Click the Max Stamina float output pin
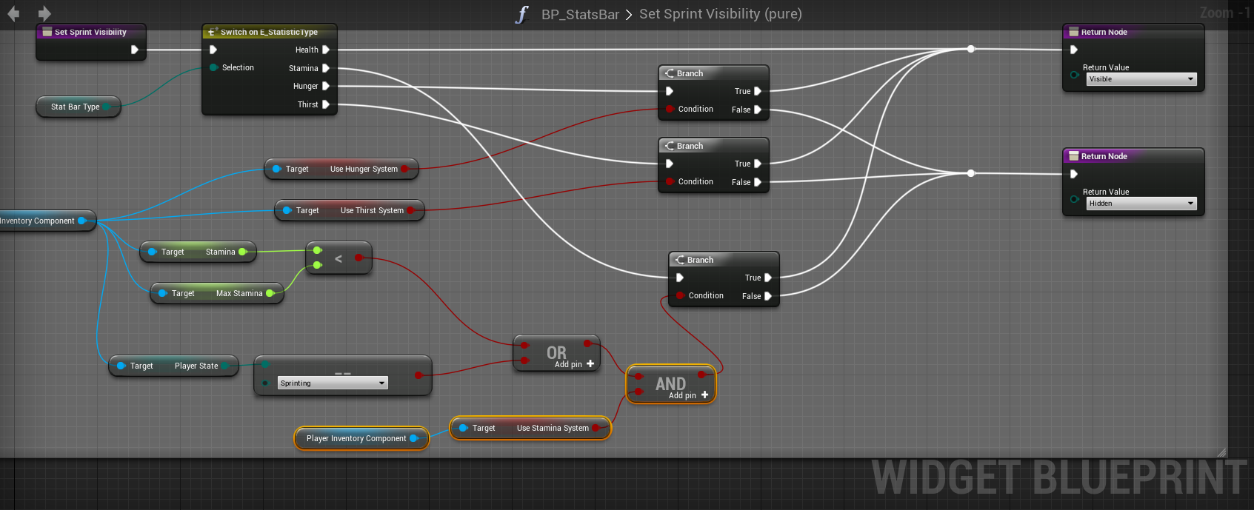 tap(270, 293)
